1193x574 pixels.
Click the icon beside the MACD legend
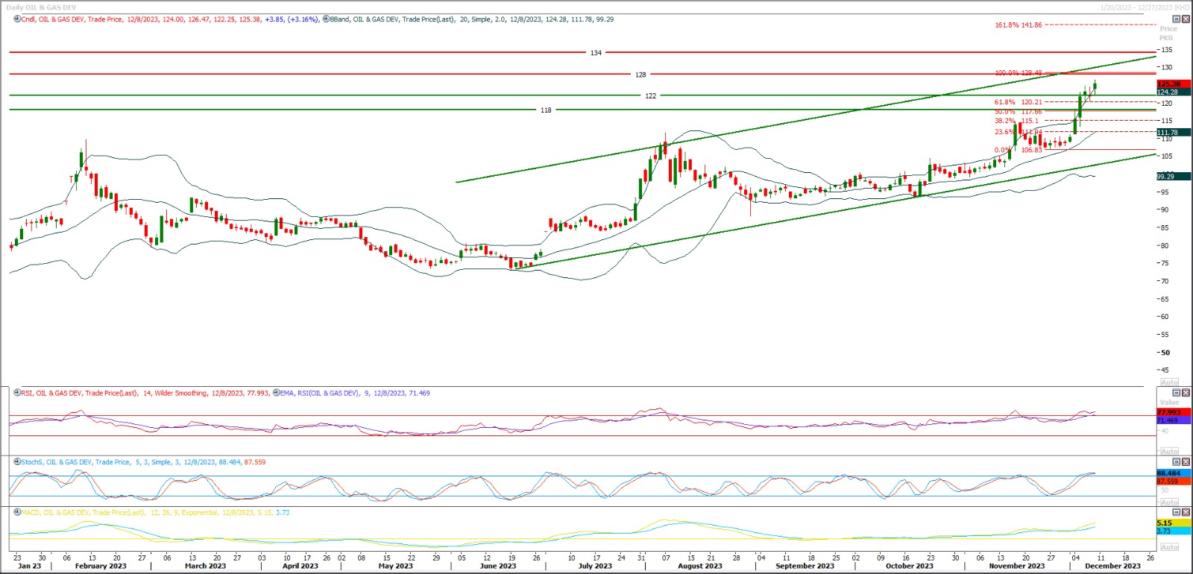point(17,513)
